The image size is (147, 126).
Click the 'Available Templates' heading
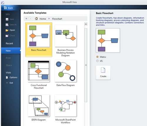click(x=35, y=13)
